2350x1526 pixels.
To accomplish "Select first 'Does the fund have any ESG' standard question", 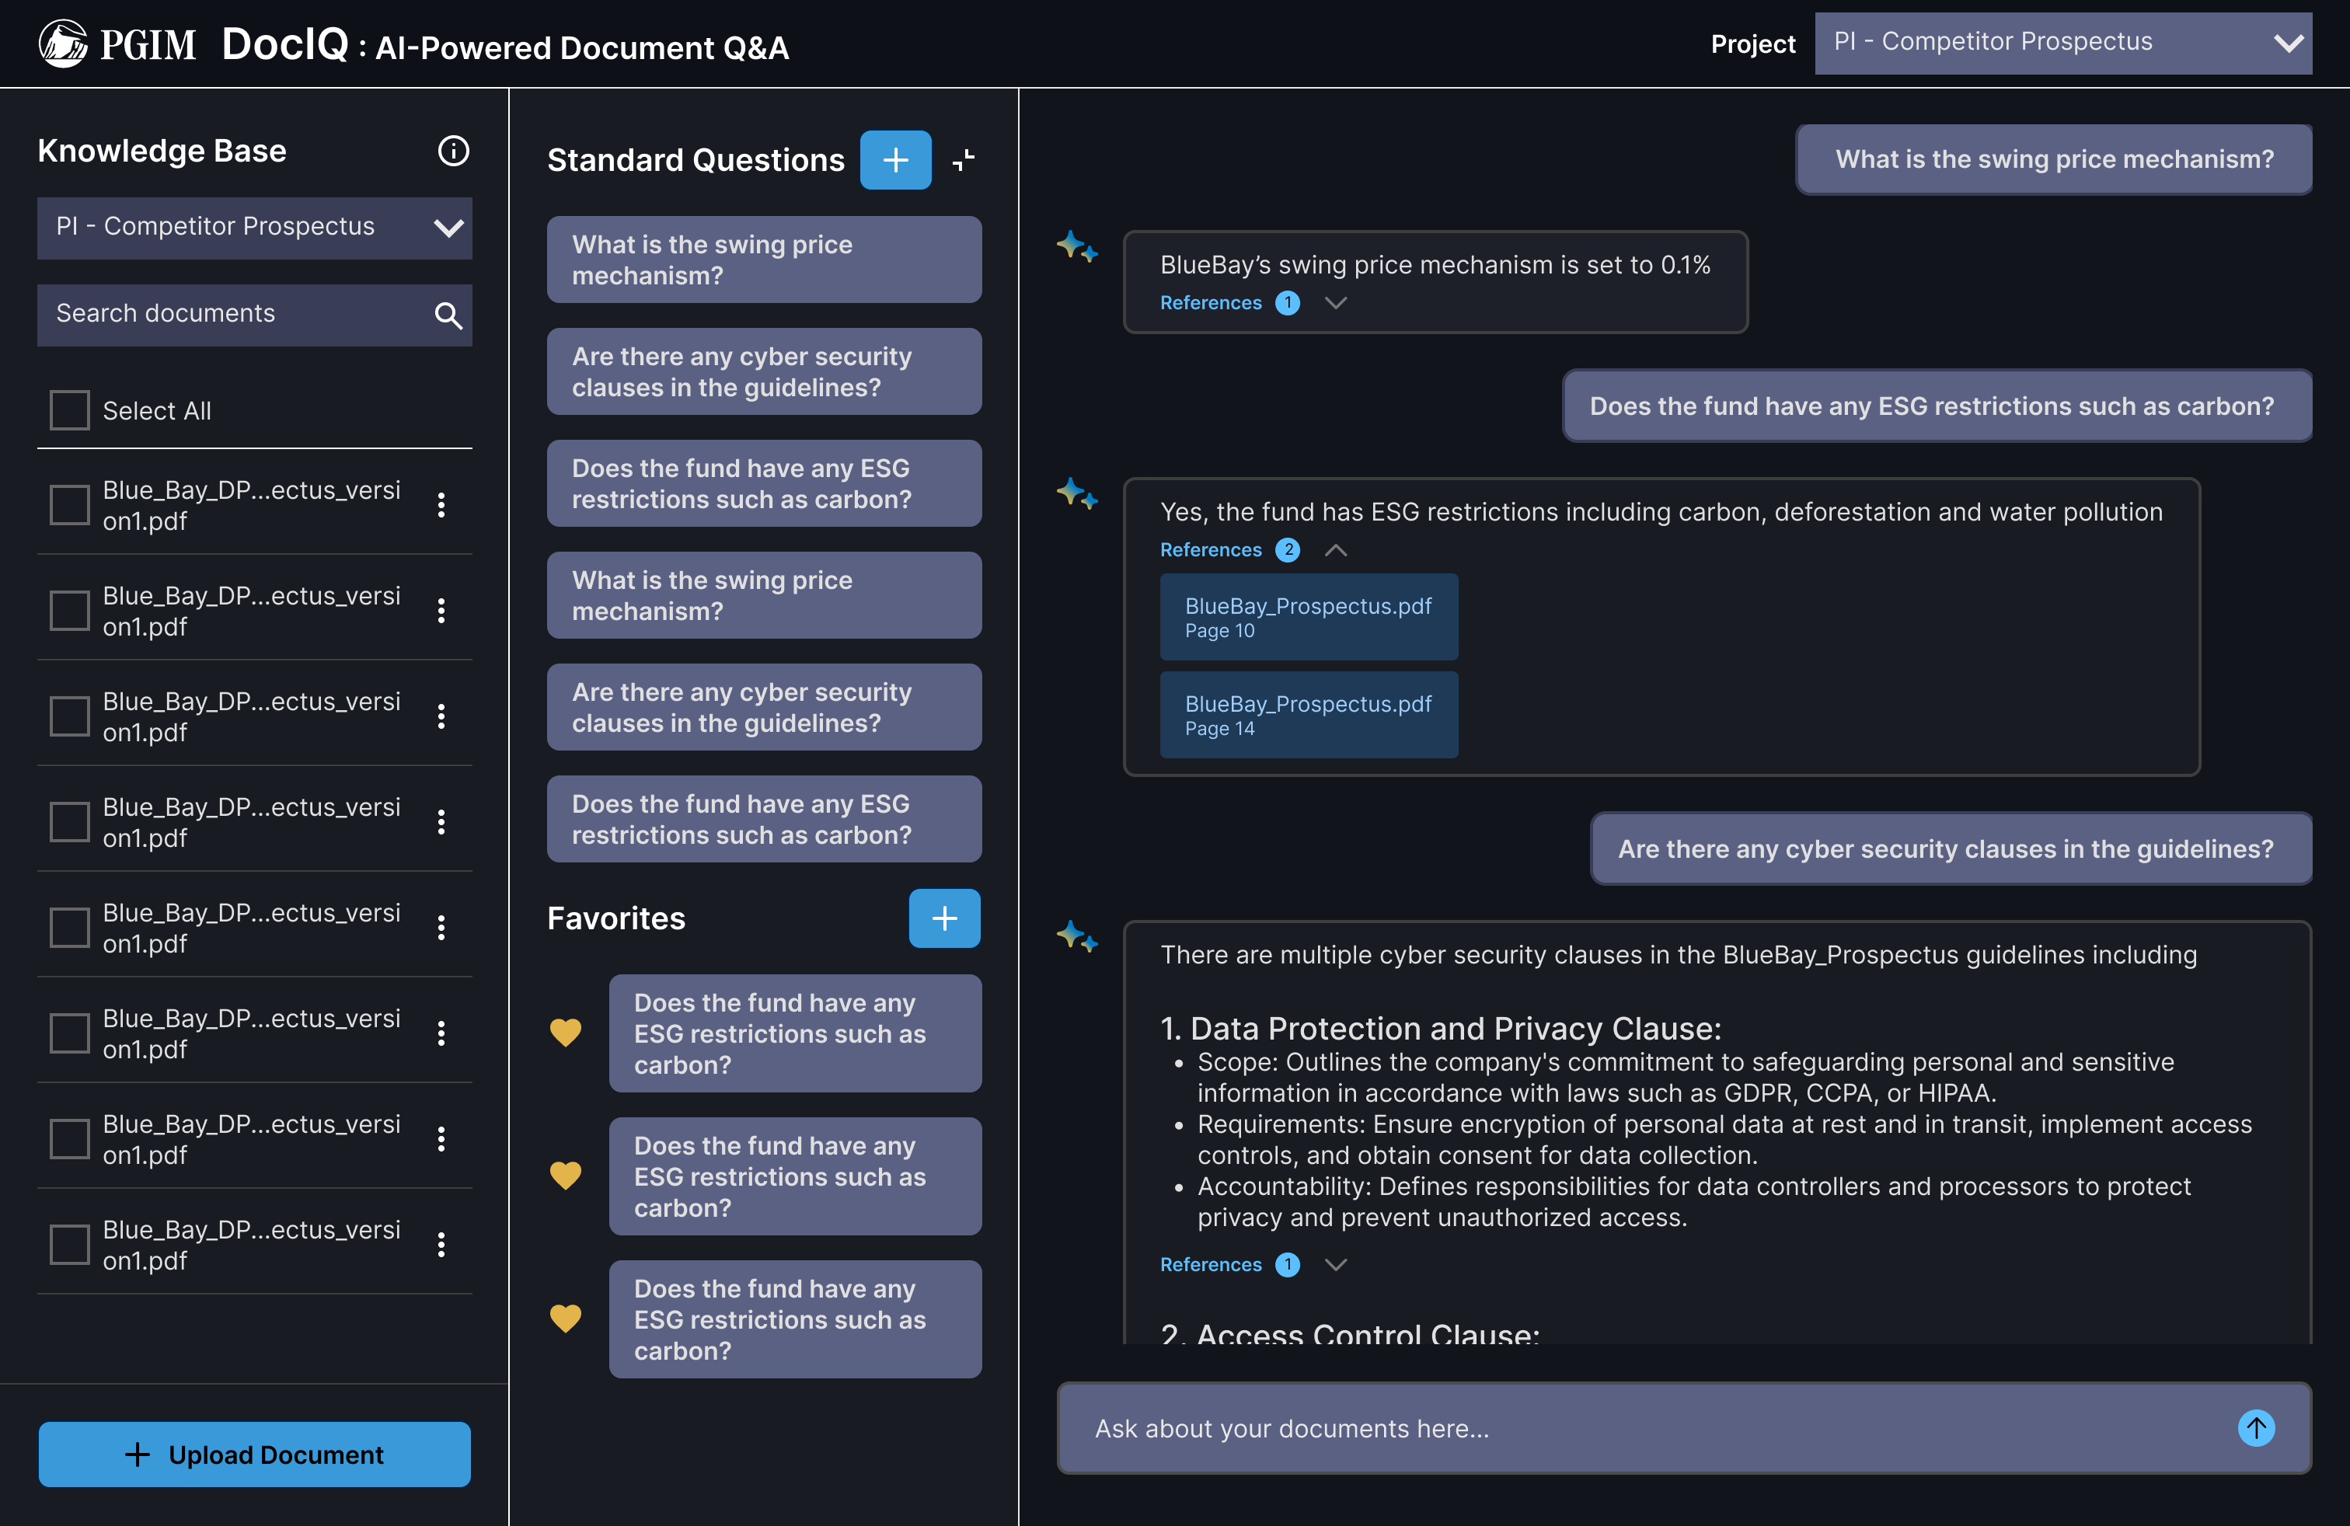I will click(x=764, y=483).
